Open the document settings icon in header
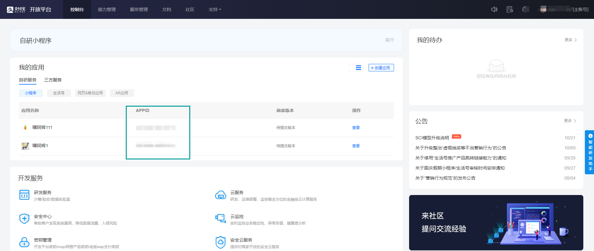 (x=510, y=9)
